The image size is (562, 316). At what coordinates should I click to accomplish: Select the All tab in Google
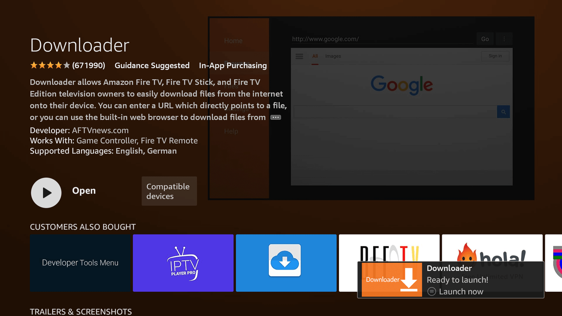[x=315, y=56]
